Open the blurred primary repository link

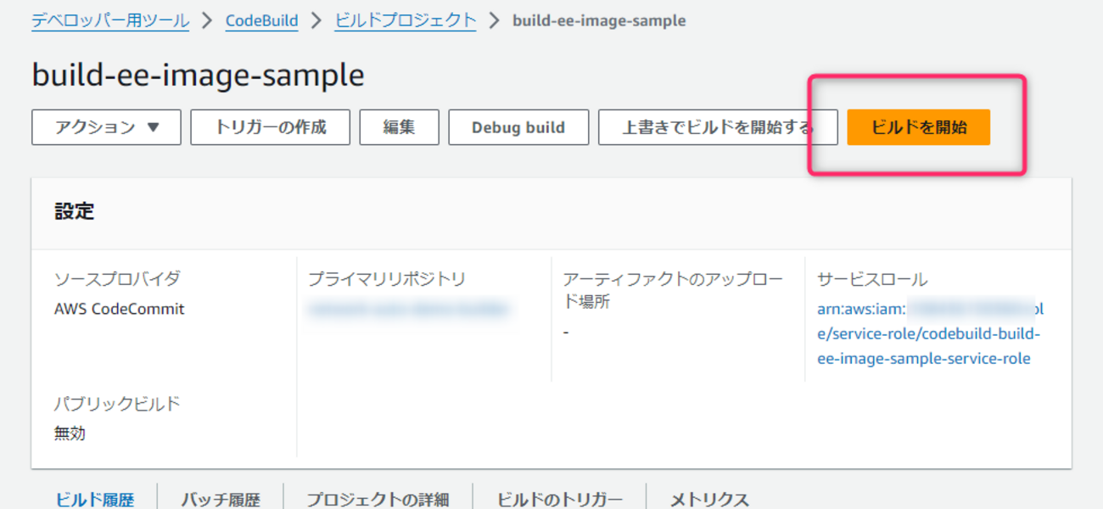point(408,310)
